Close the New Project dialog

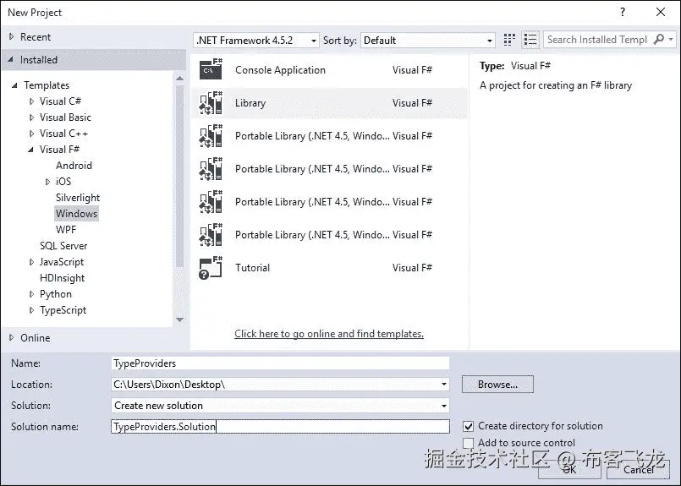(661, 12)
